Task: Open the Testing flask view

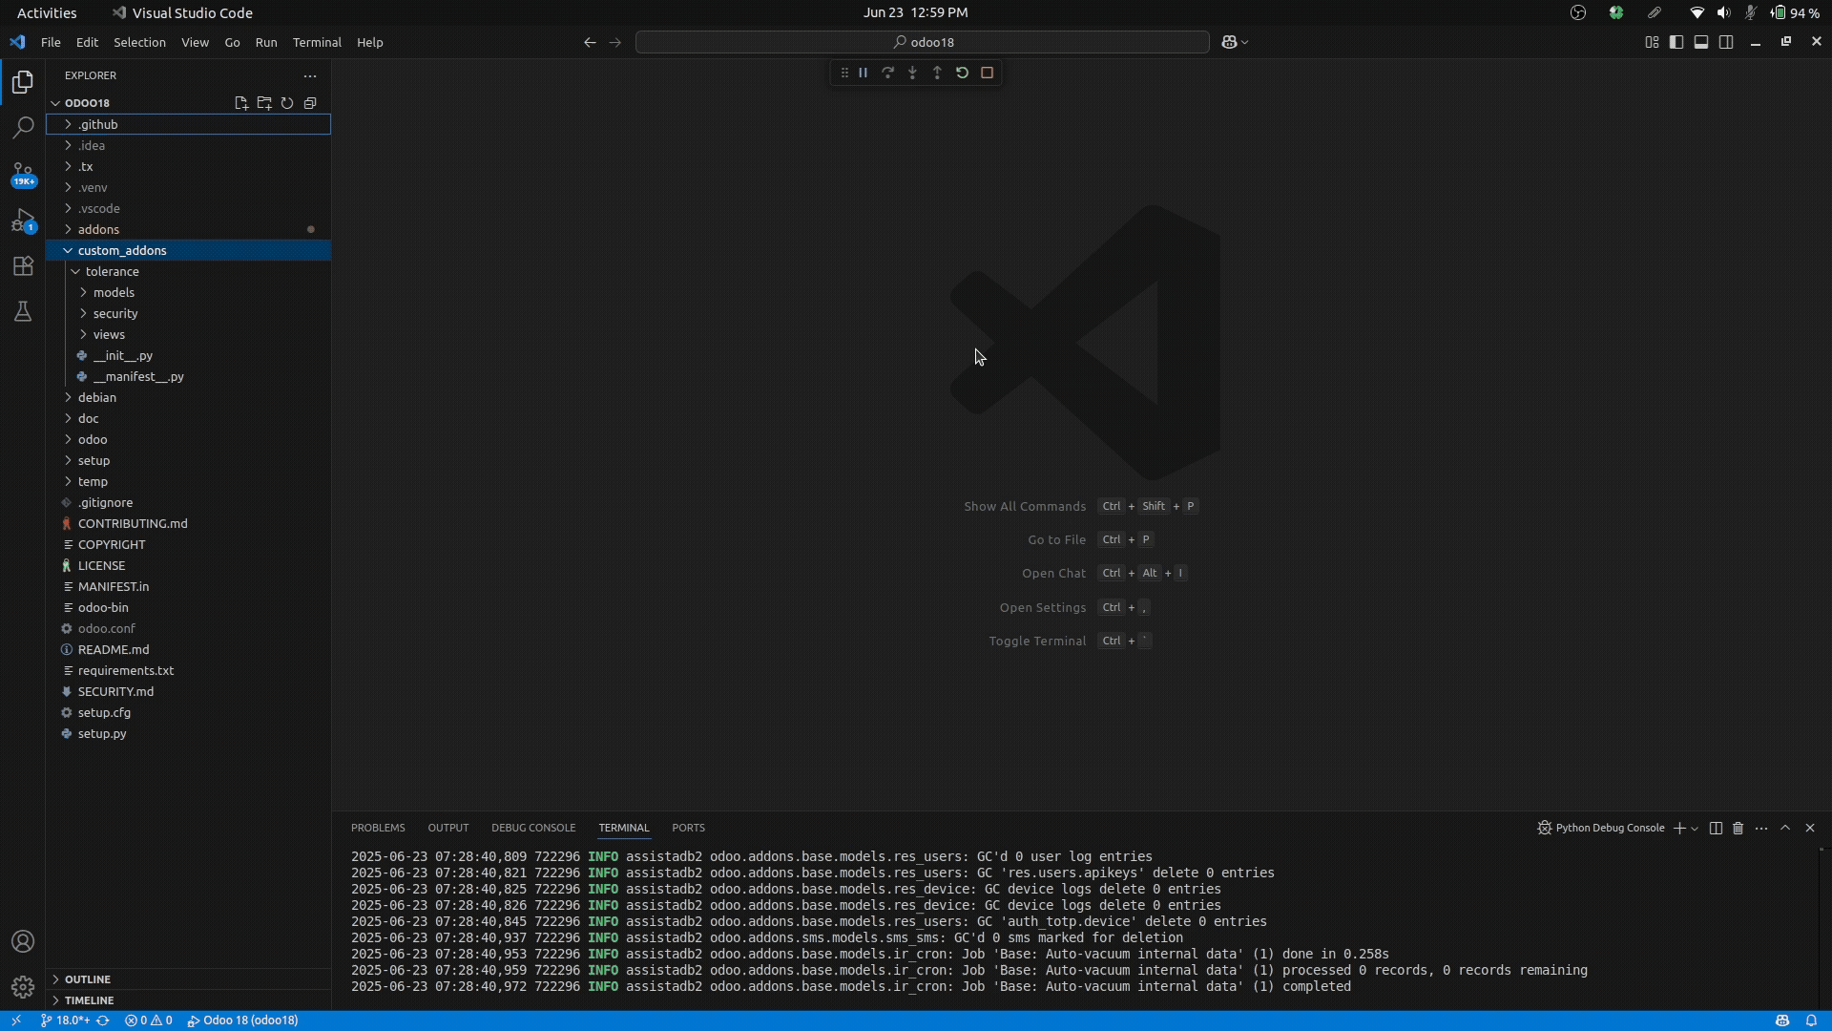Action: tap(23, 312)
